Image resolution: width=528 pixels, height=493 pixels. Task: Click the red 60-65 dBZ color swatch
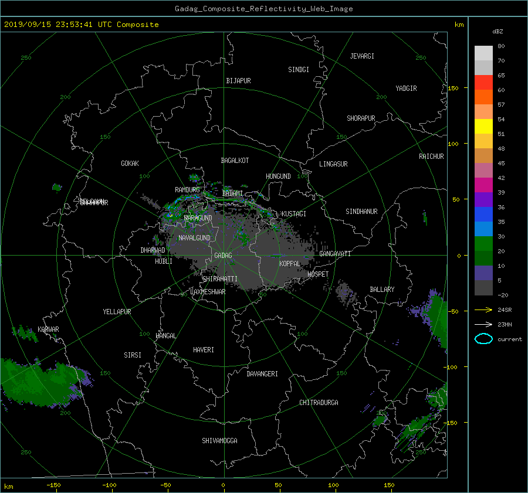click(483, 82)
